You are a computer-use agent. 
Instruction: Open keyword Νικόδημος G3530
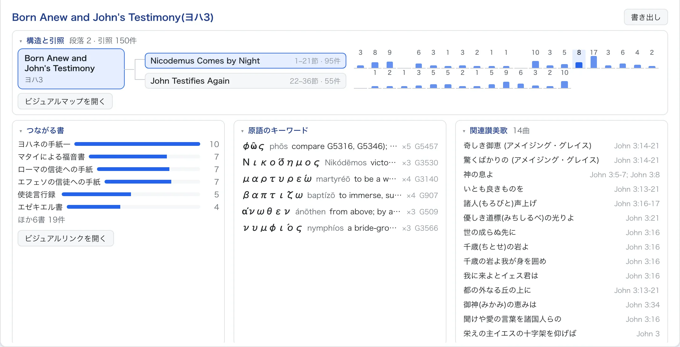(x=340, y=162)
